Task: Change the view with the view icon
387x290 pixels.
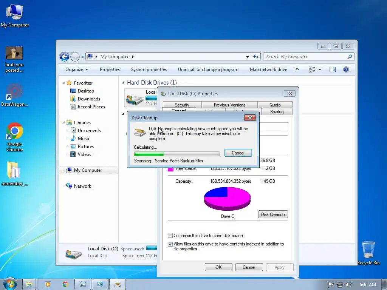Action: tap(312, 69)
